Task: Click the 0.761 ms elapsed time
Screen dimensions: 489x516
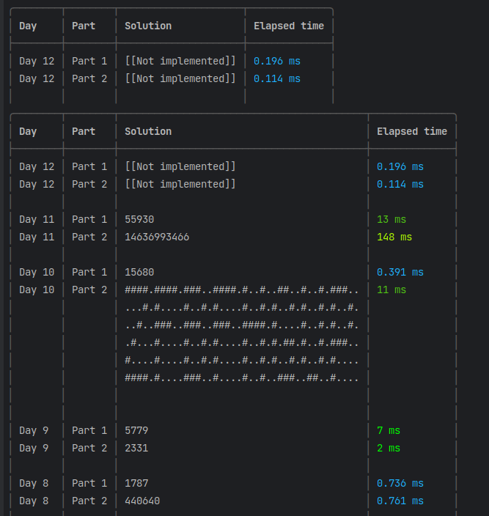Action: [x=400, y=501]
